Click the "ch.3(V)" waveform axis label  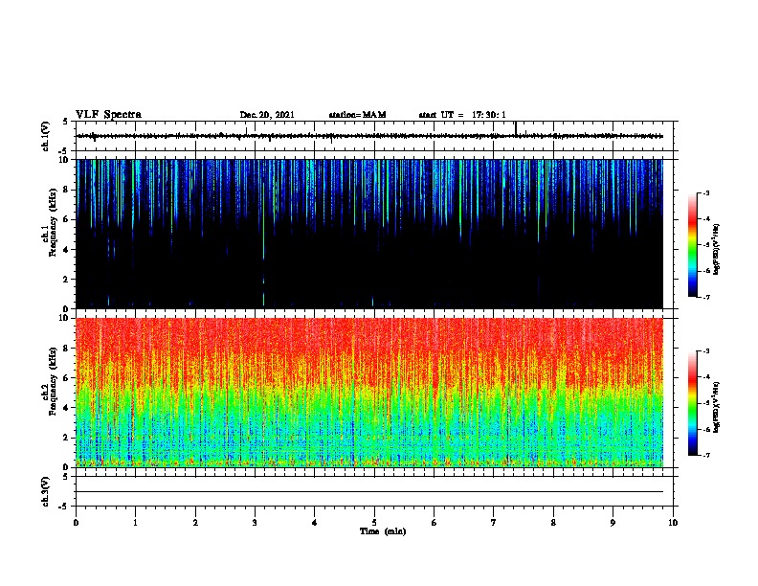(x=46, y=491)
